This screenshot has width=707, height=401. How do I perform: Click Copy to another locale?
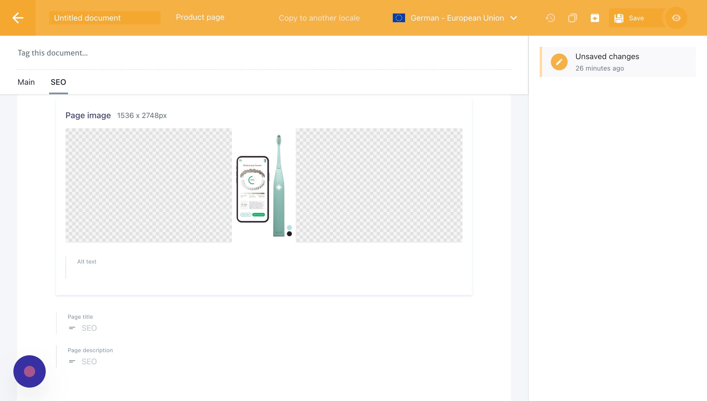tap(319, 18)
